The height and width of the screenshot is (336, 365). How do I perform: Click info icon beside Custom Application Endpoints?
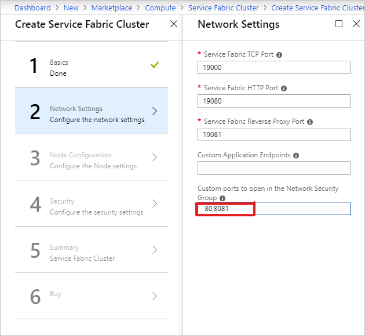click(x=296, y=156)
